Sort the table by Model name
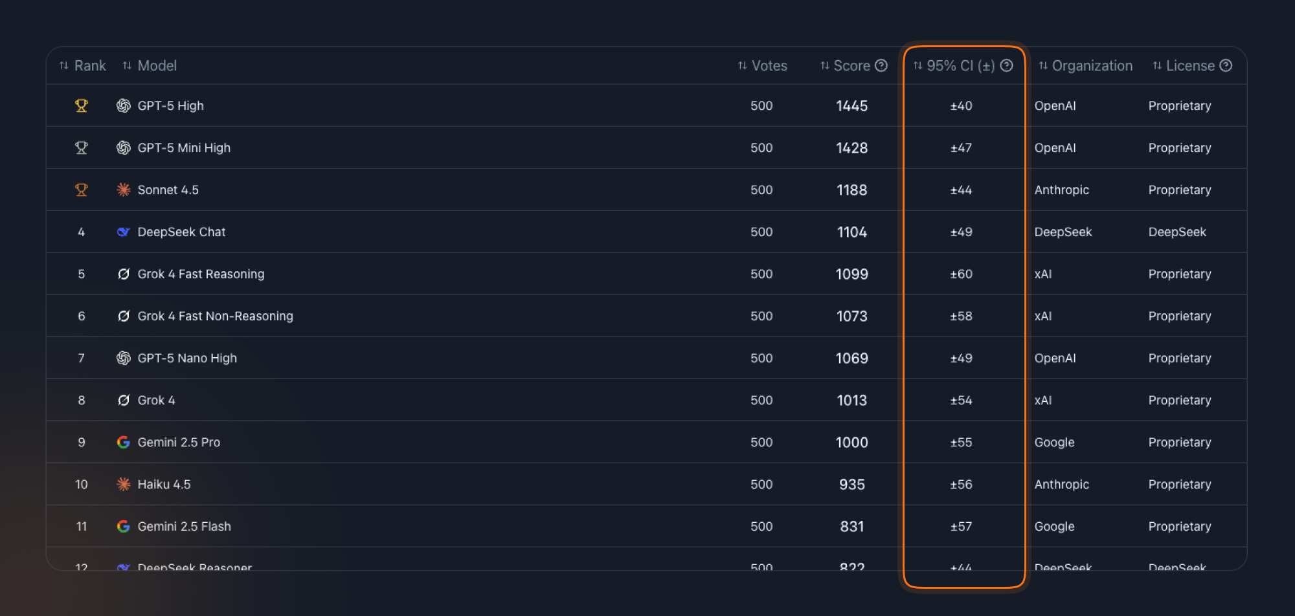Screen dimensions: 1295x616 [x=150, y=65]
